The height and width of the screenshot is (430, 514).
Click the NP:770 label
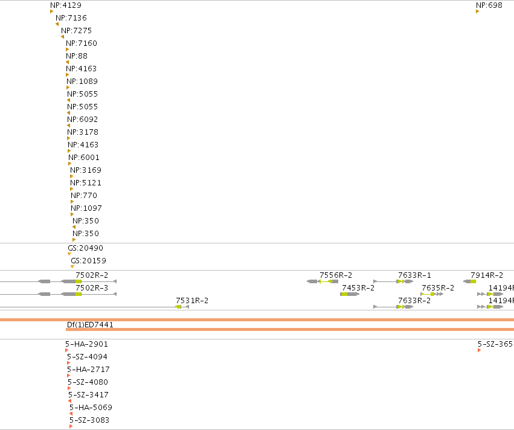(x=84, y=196)
